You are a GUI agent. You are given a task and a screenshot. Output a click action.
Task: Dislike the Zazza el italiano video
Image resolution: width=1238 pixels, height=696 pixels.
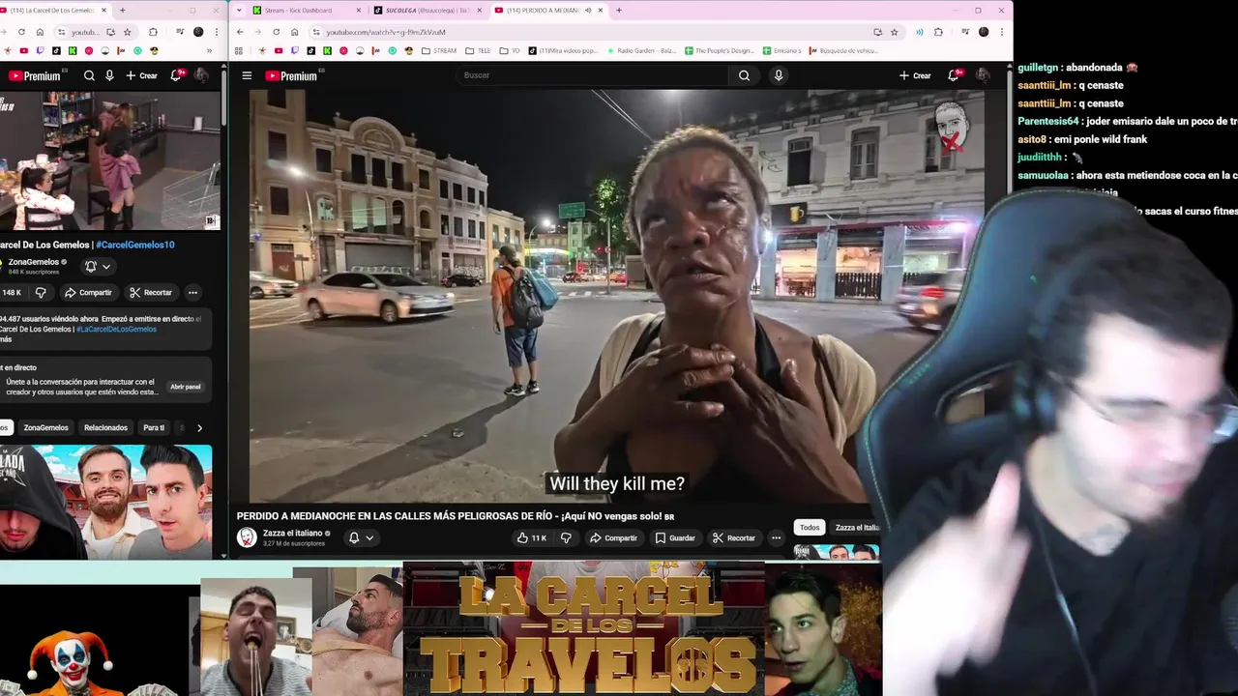[x=566, y=537]
